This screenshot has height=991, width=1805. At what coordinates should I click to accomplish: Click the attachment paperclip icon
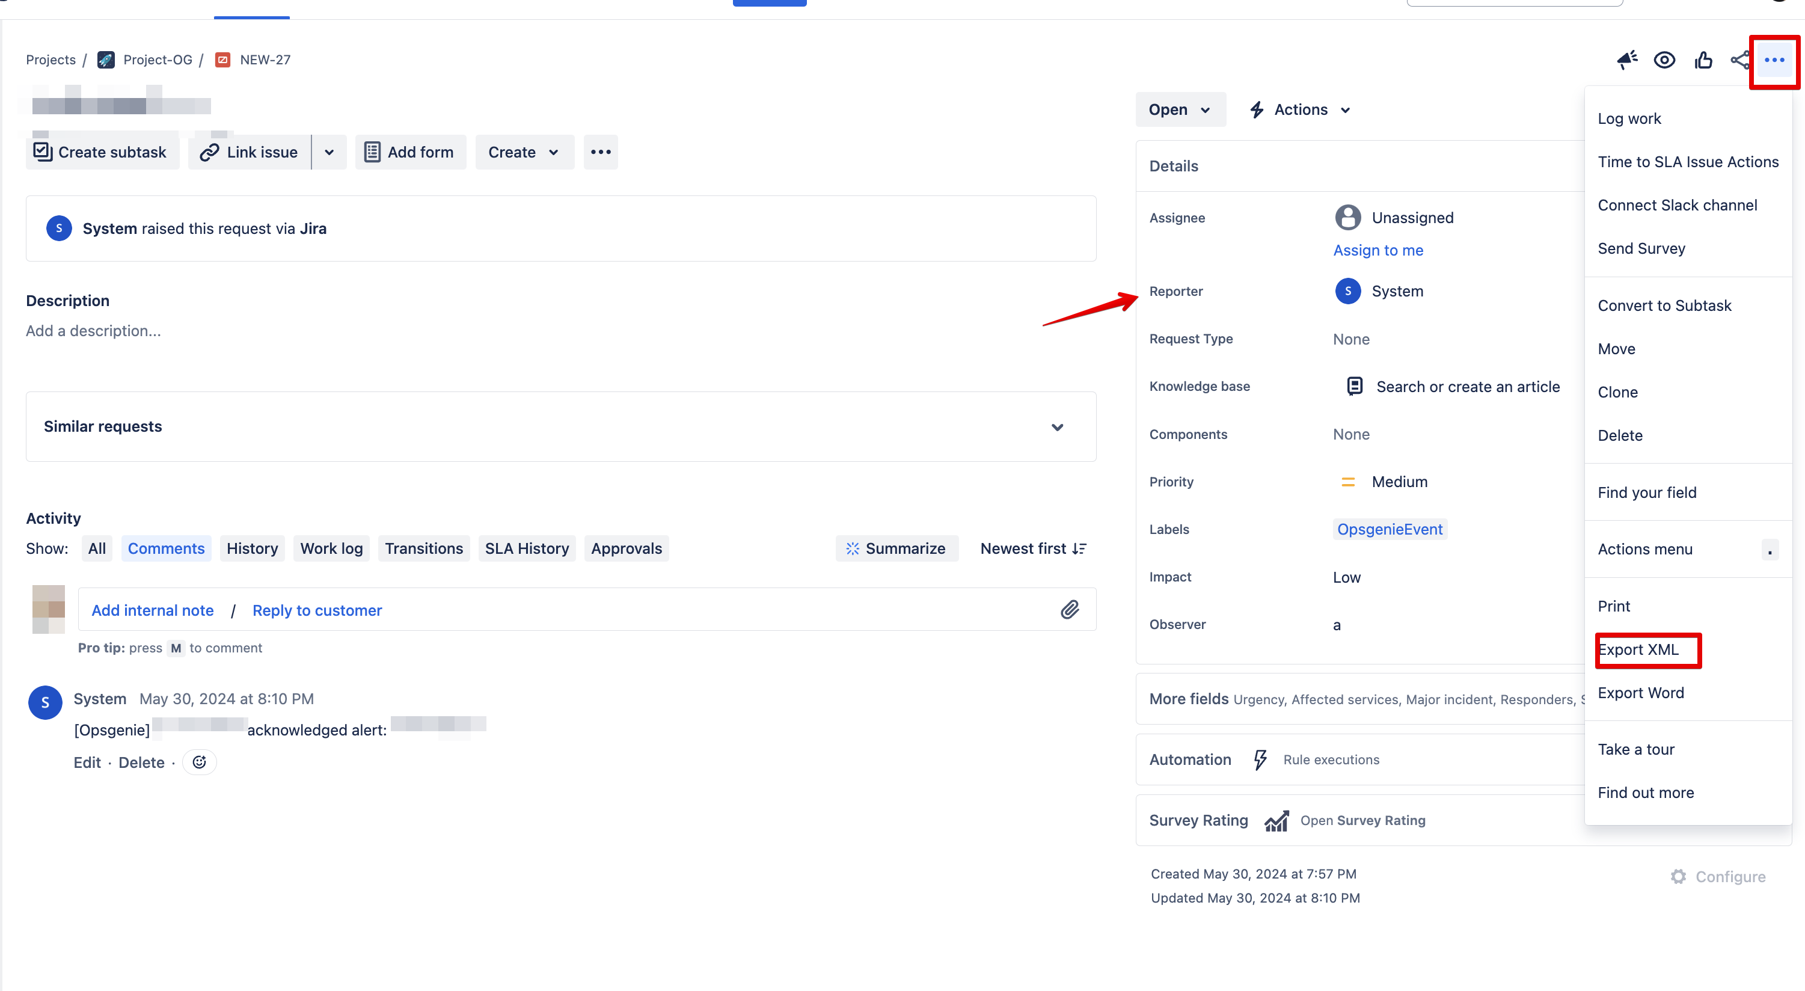[1069, 609]
